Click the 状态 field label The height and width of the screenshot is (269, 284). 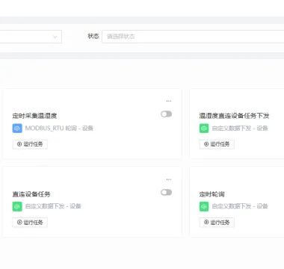(x=93, y=36)
